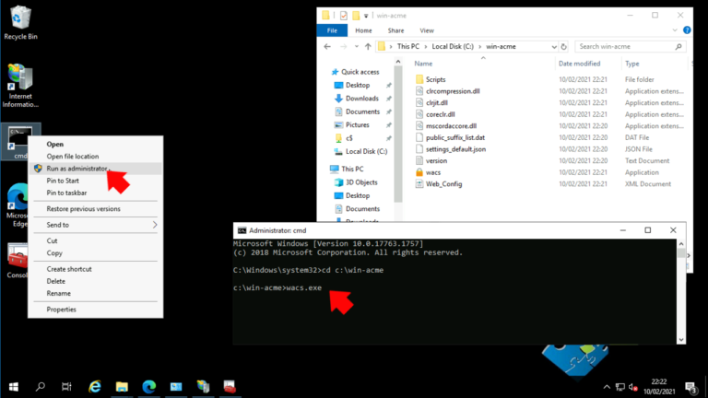
Task: Switch to the Share ribbon tab
Action: (x=395, y=30)
